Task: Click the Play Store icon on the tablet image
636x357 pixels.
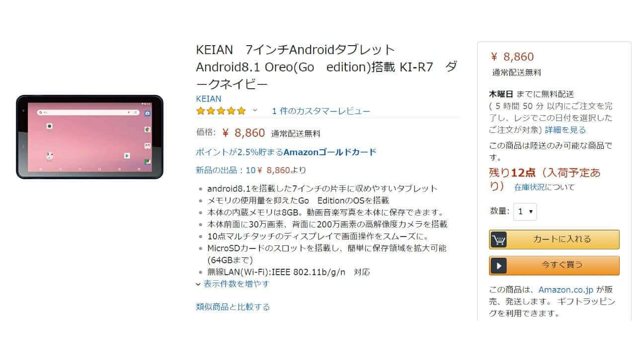Action: click(127, 156)
